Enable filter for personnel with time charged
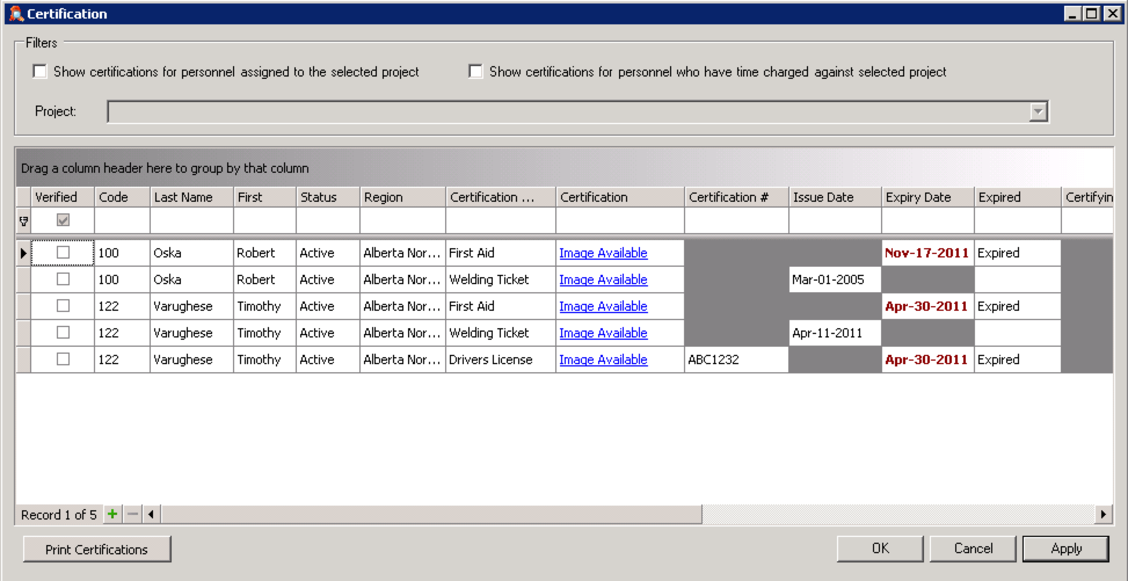1128x581 pixels. 475,71
